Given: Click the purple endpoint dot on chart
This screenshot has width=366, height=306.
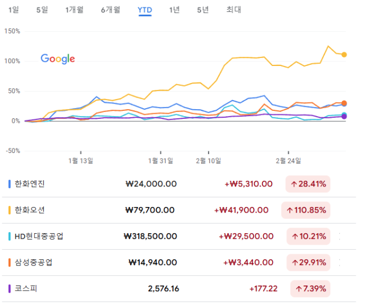Looking at the screenshot, I should [344, 117].
